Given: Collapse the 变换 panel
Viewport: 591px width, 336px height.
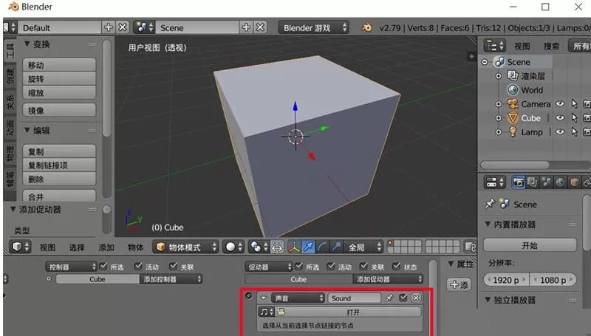Looking at the screenshot, I should pyautogui.click(x=27, y=44).
